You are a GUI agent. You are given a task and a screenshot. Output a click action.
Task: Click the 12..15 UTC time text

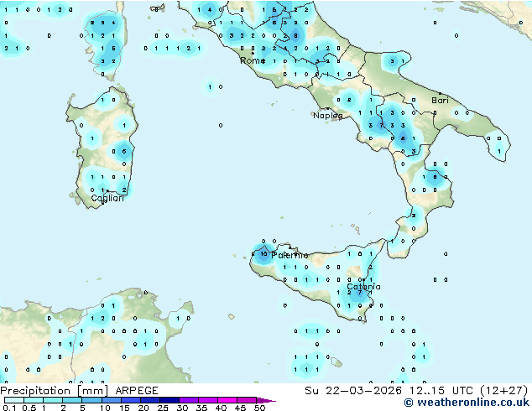click(440, 391)
